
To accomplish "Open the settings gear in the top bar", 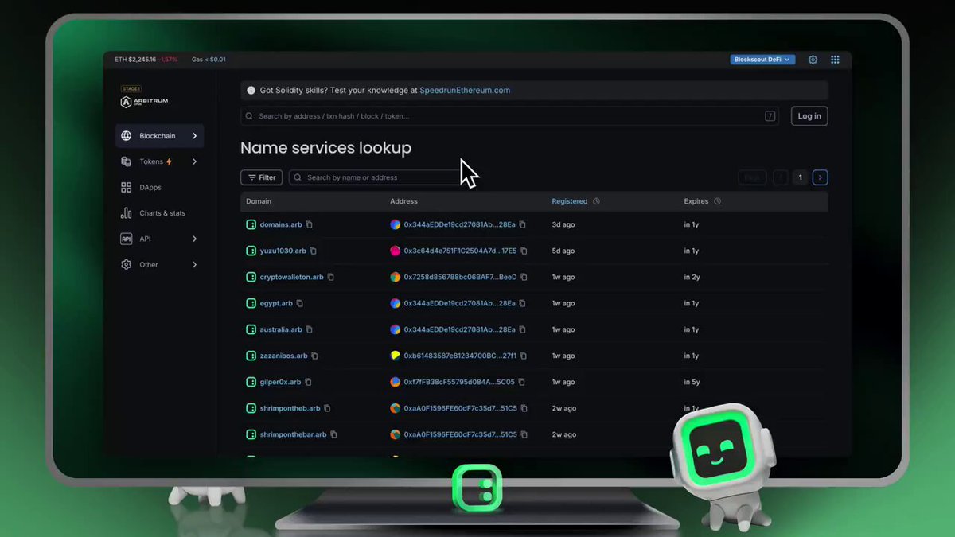I will [x=813, y=60].
